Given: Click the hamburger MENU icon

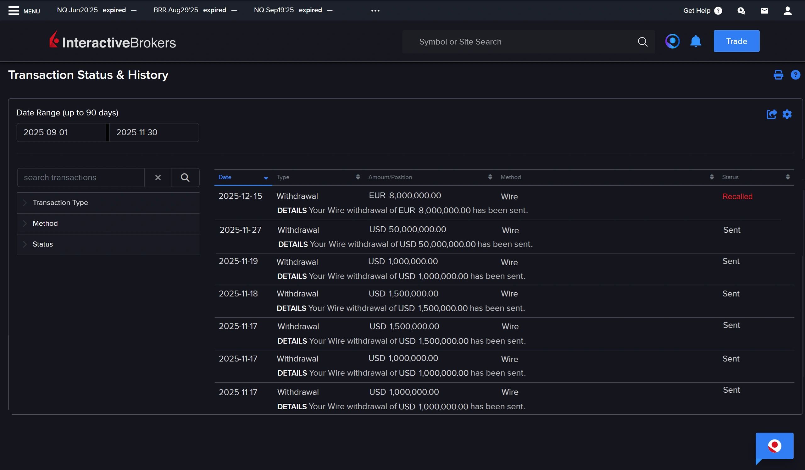Looking at the screenshot, I should pyautogui.click(x=14, y=11).
